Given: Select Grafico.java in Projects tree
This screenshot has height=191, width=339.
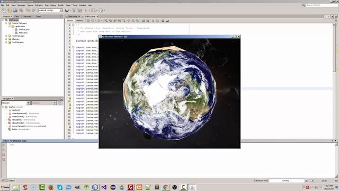Looking at the screenshot, I should click(x=24, y=30).
